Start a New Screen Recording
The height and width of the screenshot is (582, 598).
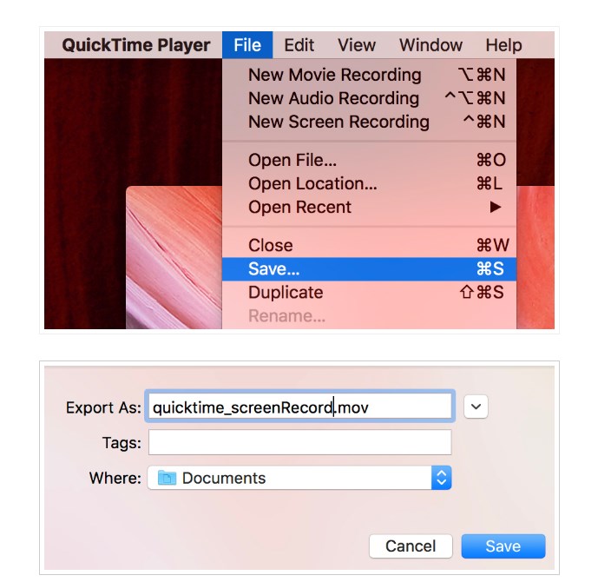pyautogui.click(x=369, y=122)
